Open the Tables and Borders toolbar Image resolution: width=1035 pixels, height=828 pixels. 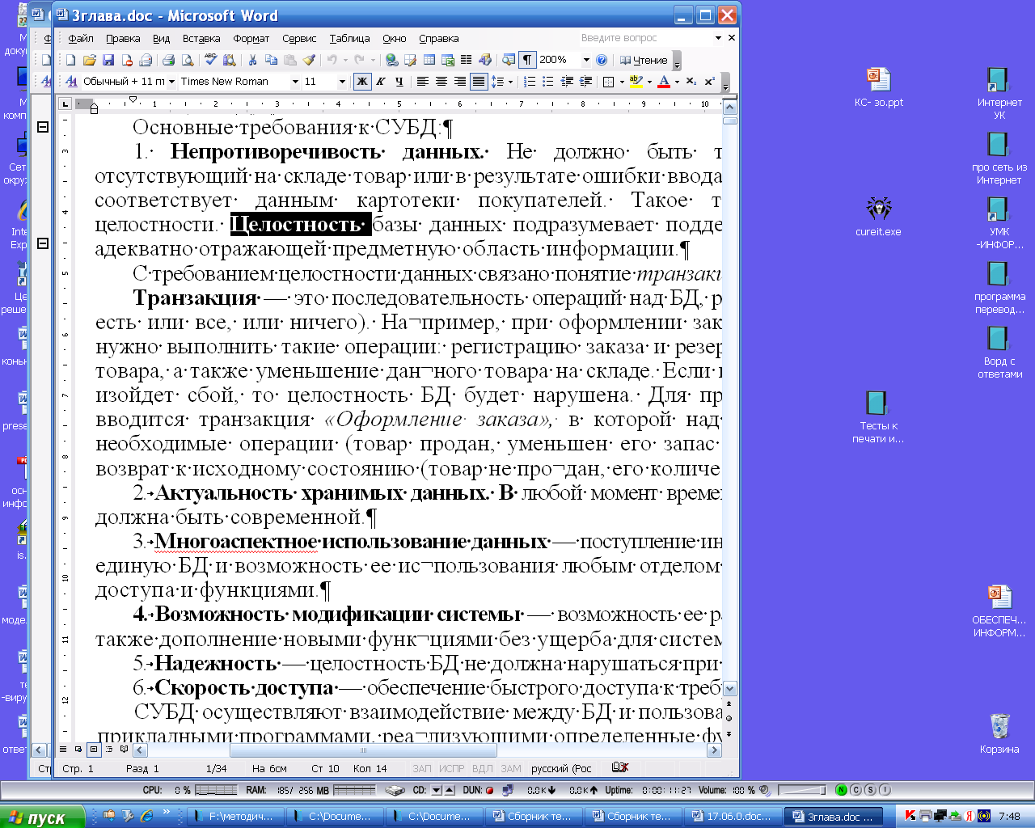pos(410,60)
